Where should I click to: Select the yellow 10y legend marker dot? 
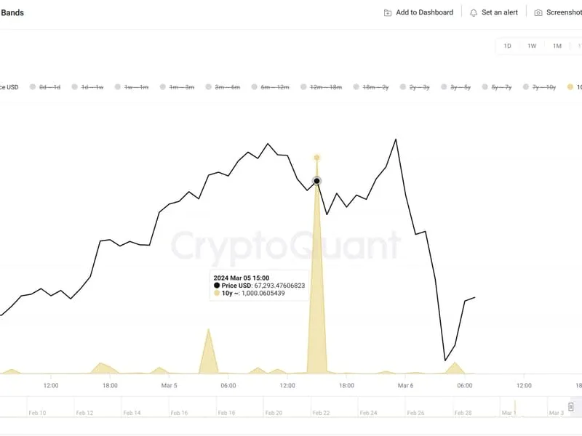pos(569,86)
